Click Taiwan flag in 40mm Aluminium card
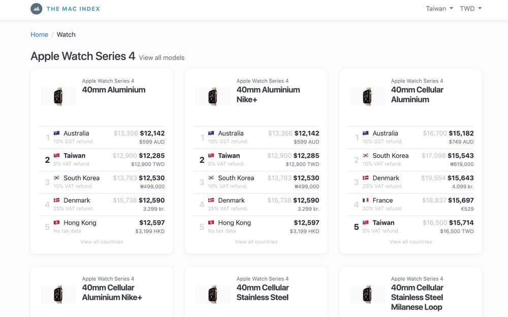The width and height of the screenshot is (508, 317). tap(57, 156)
